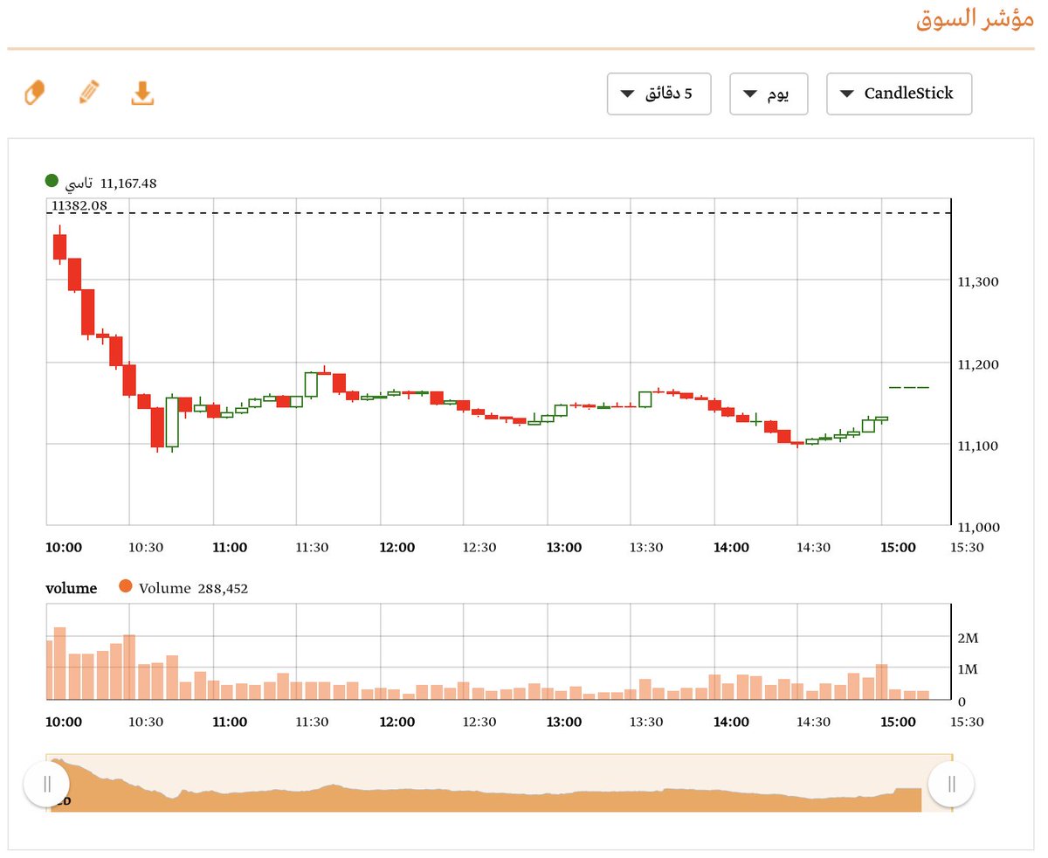1048x858 pixels.
Task: Click the 10:00 label under the price chart
Action: click(x=63, y=548)
